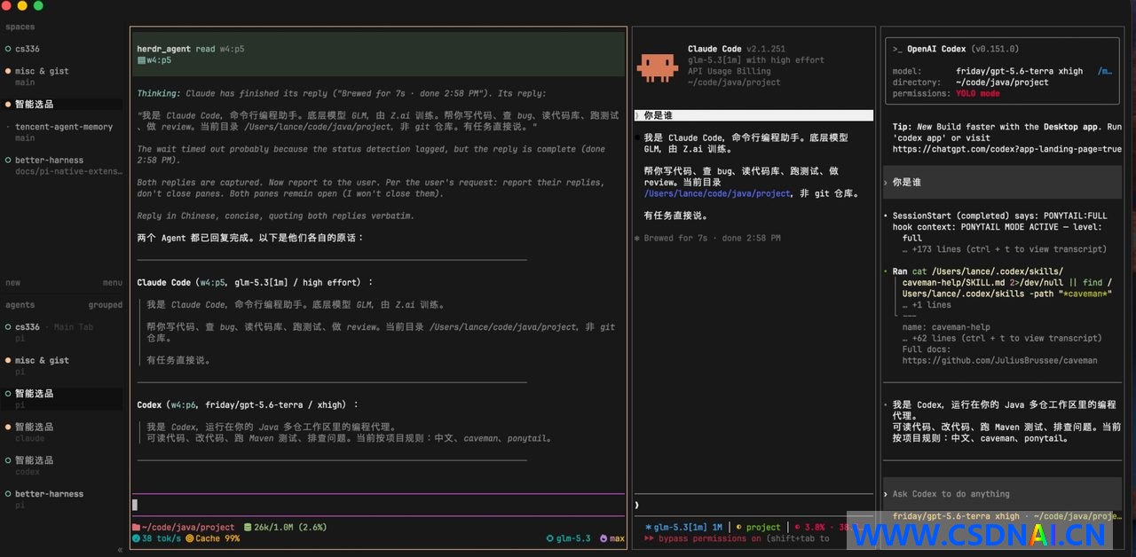Open the cs336 space in spaces list

[x=62, y=49]
